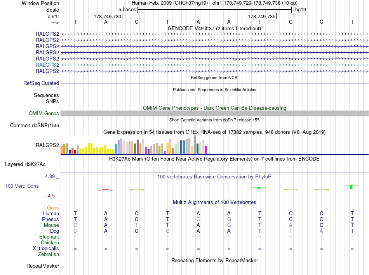Viewport: 369px width, 275px height.
Task: Open Publications: Sequences in Scientific Articles title
Action: (x=214, y=90)
